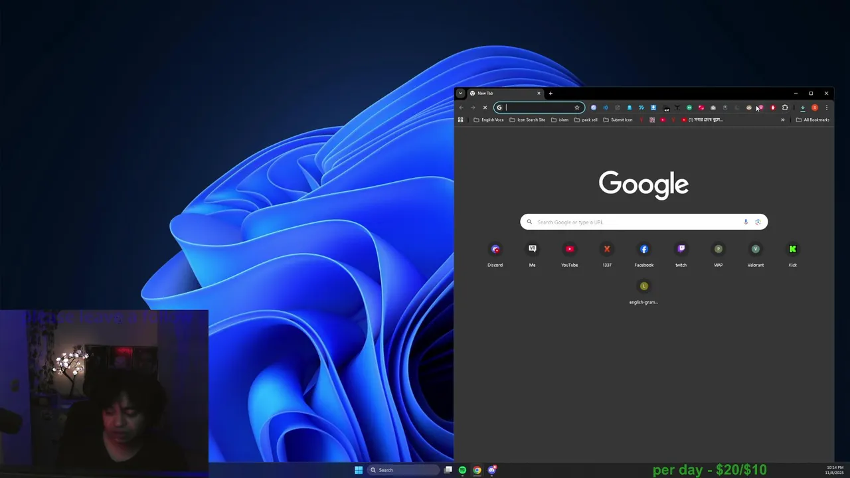Open Google Chrome from the taskbar
850x478 pixels.
pyautogui.click(x=477, y=470)
